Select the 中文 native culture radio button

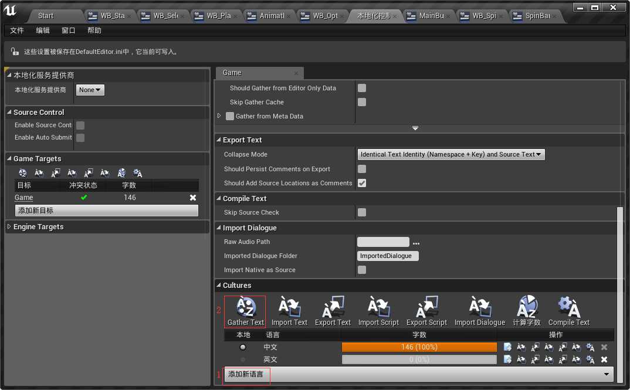pyautogui.click(x=243, y=347)
